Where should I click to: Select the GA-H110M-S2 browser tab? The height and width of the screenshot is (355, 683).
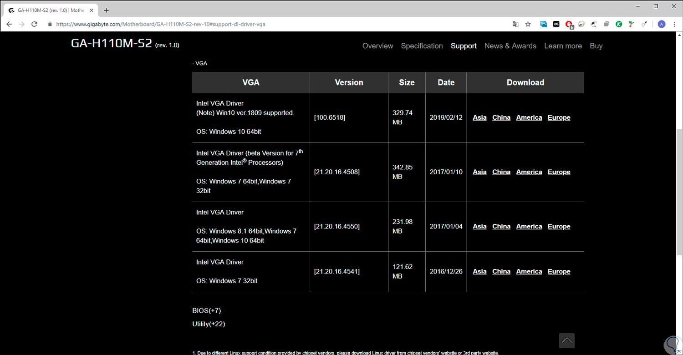pos(51,10)
